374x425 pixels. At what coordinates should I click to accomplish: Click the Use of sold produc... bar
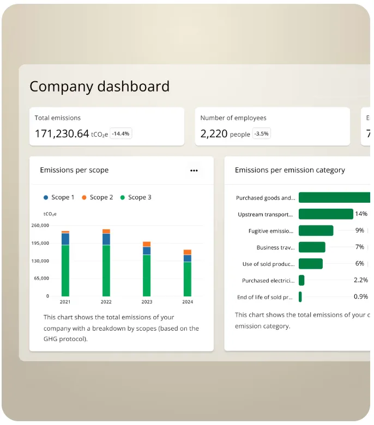click(x=311, y=264)
